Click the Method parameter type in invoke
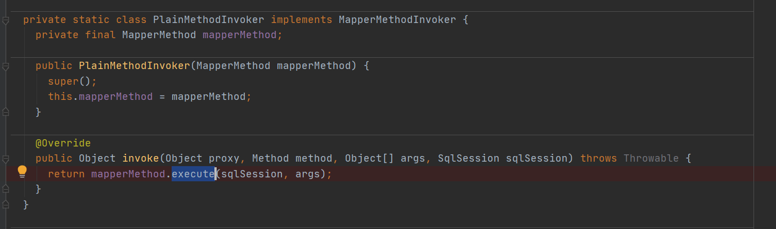This screenshot has height=229, width=776. (x=271, y=158)
